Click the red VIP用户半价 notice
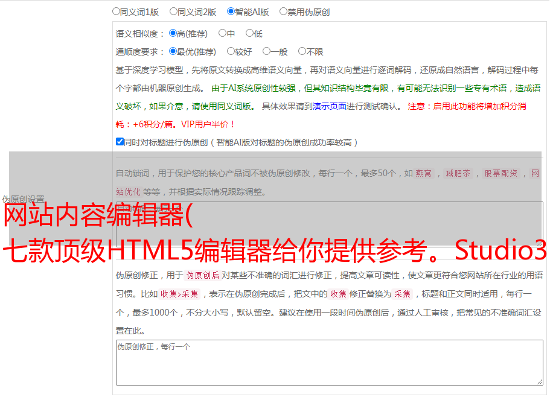 tap(208, 124)
